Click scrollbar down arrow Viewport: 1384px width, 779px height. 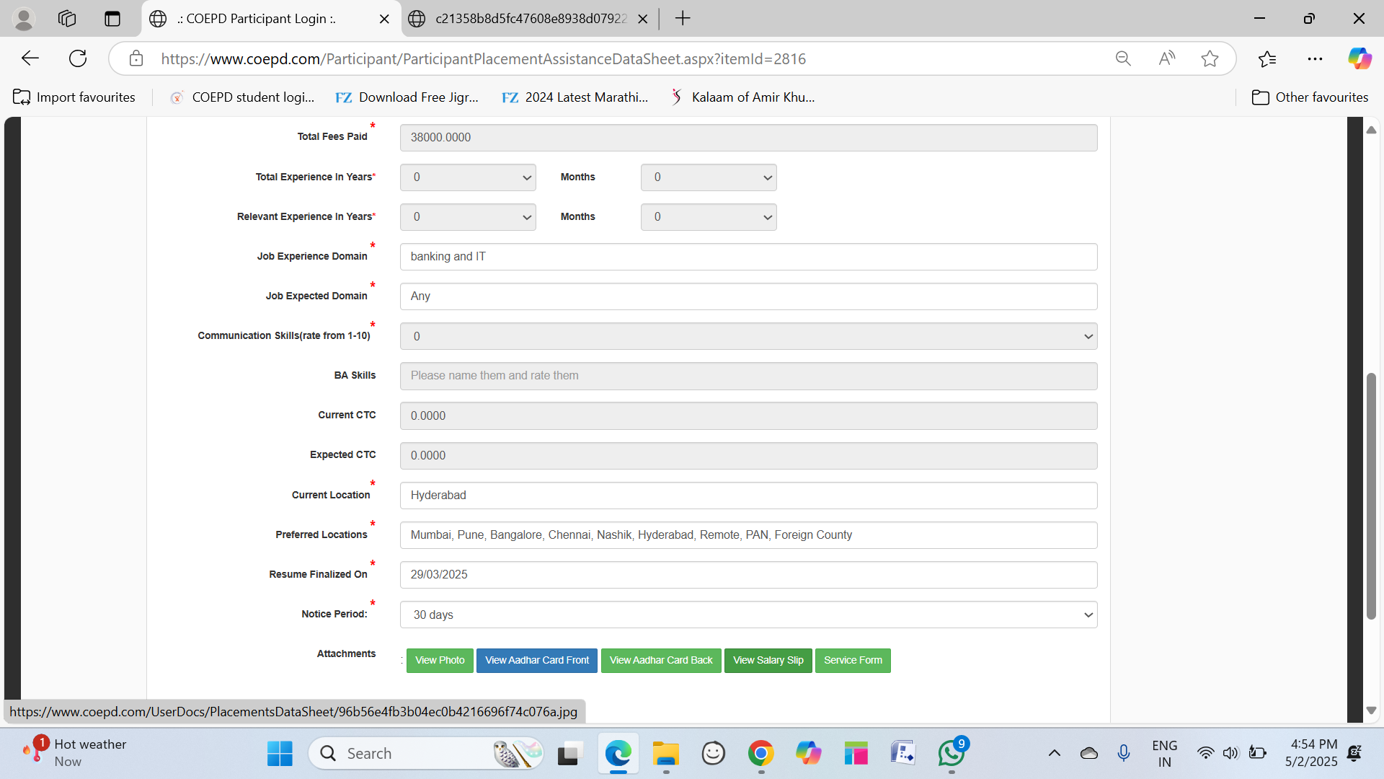point(1371,710)
